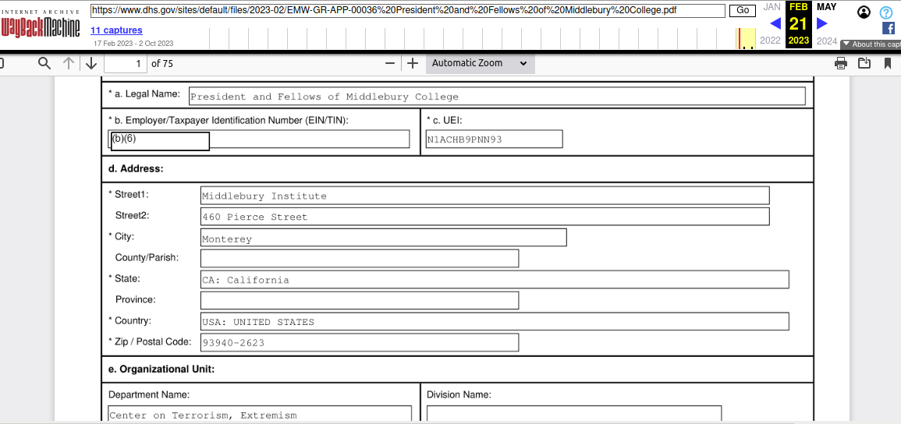Click the "* a. Legal Name:" label
The image size is (901, 424).
144,94
